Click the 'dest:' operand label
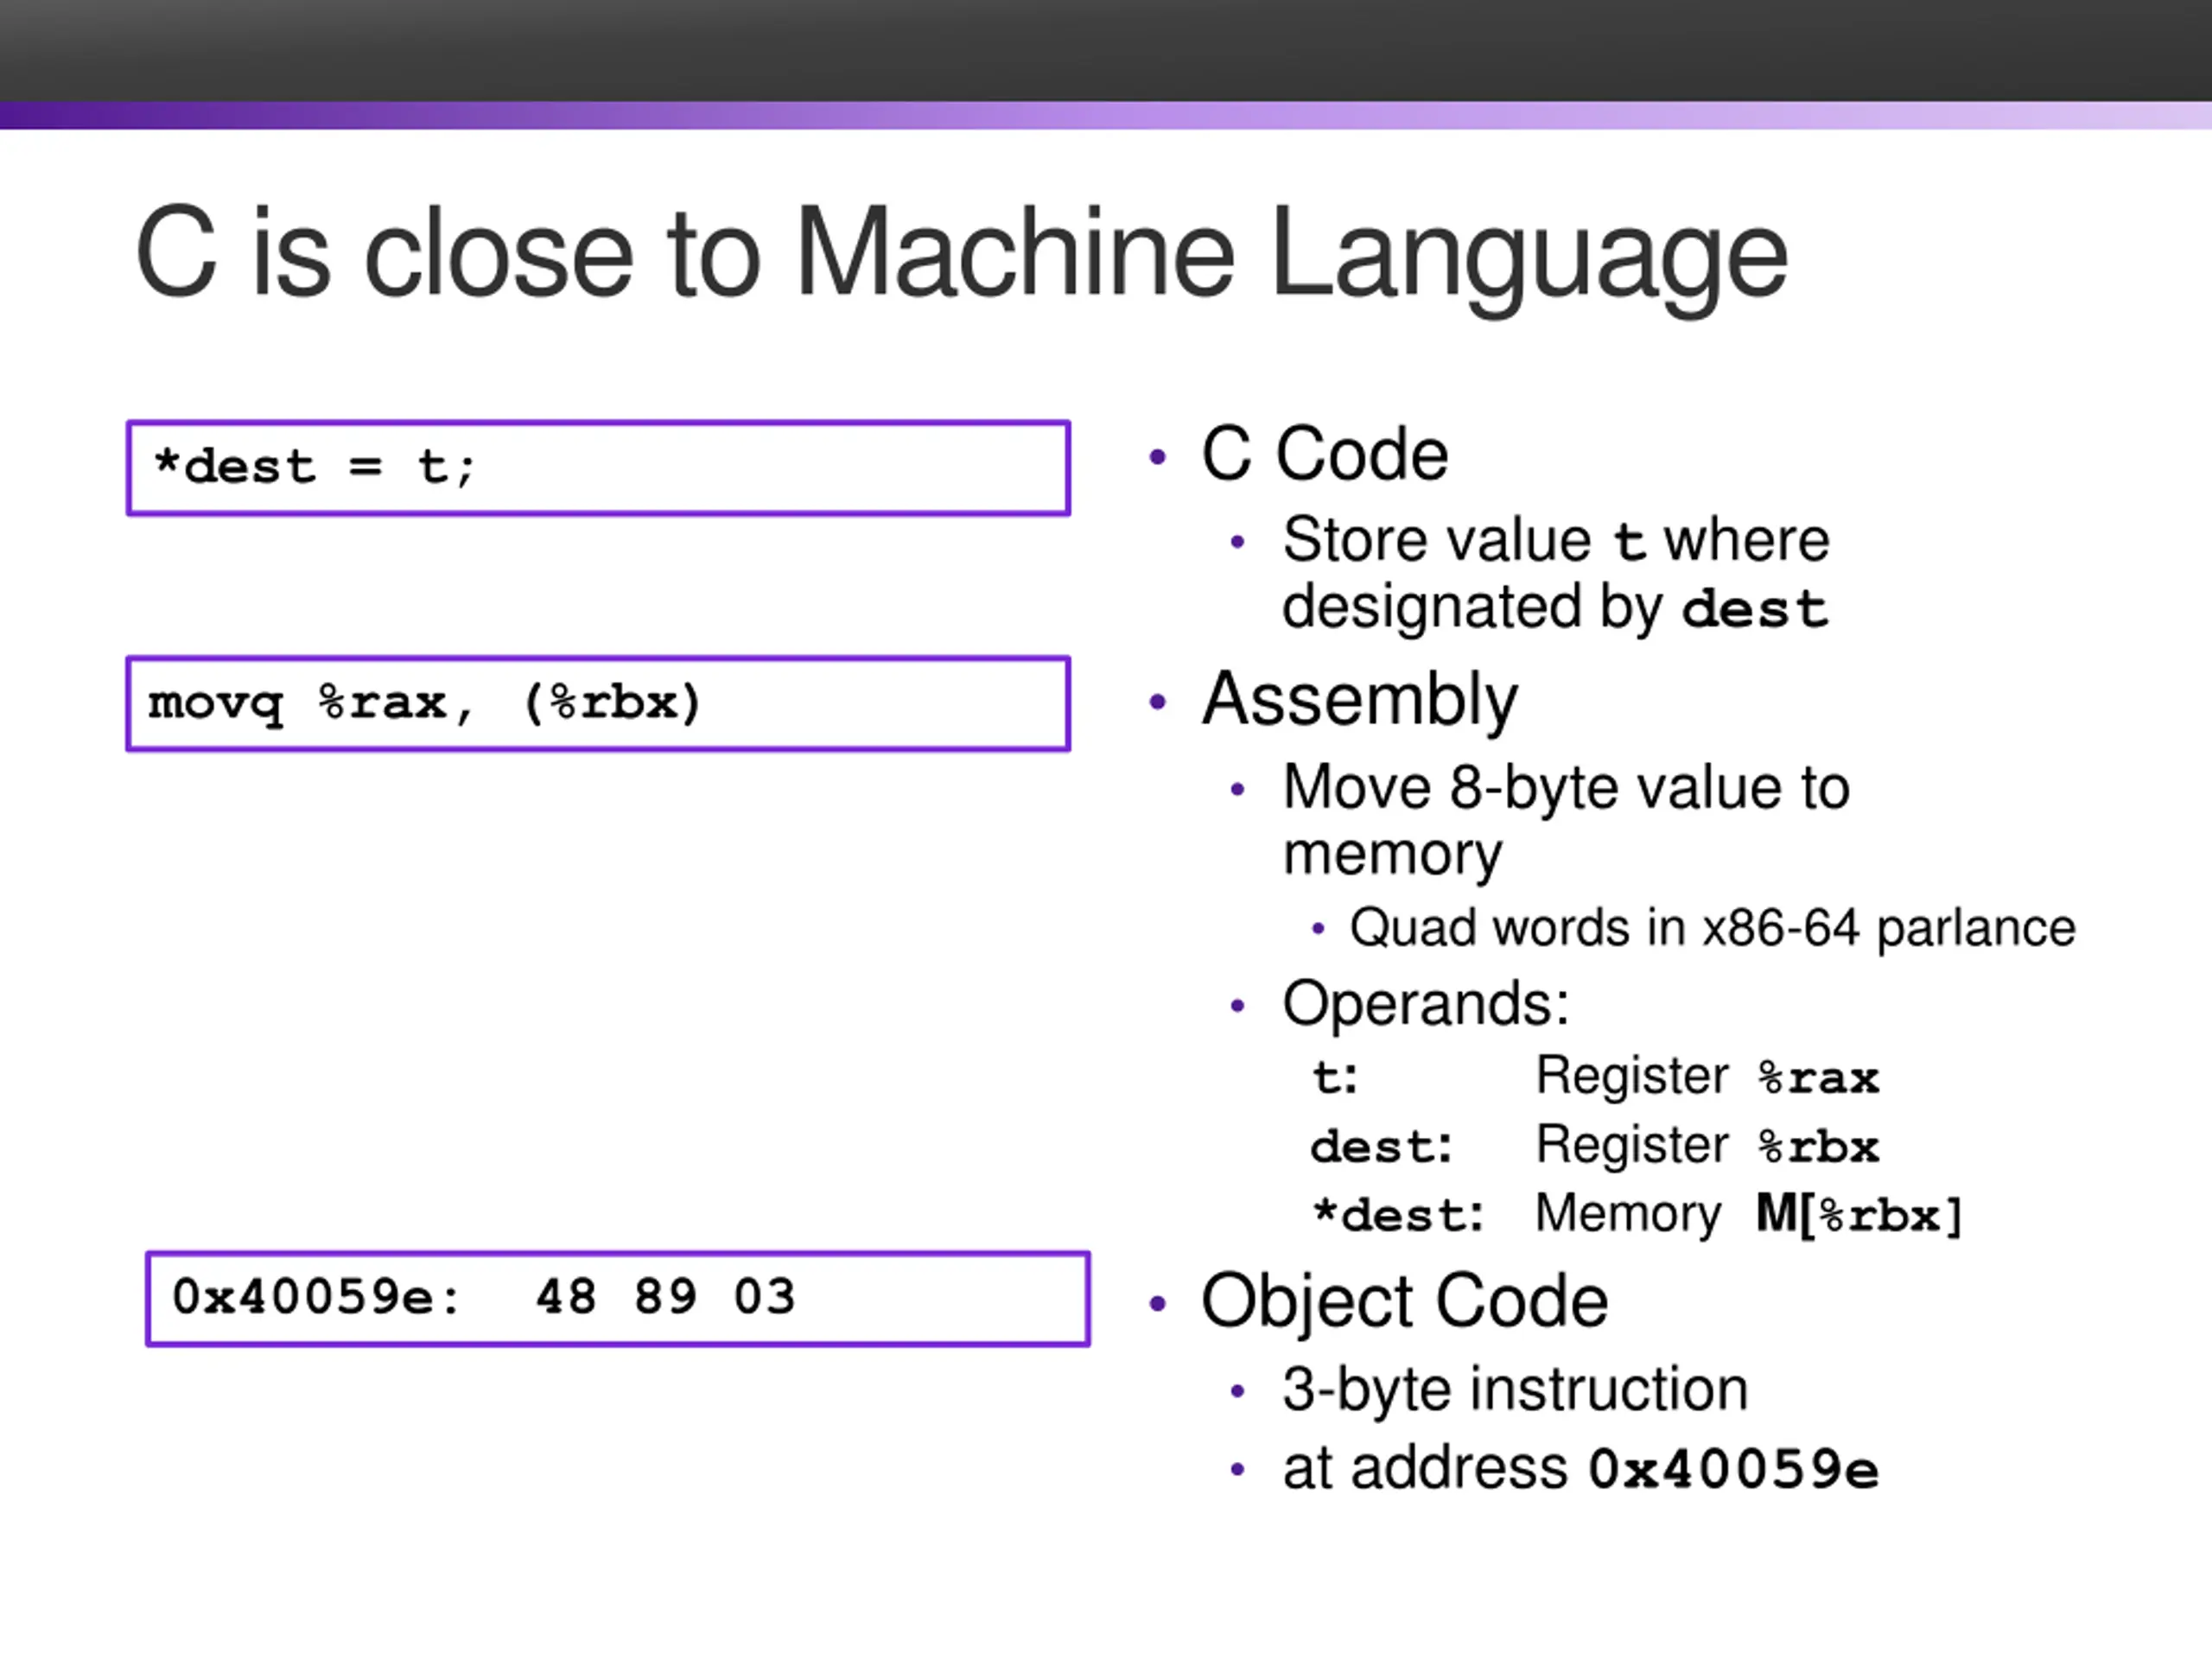Viewport: 2212px width, 1659px height. point(1381,1146)
